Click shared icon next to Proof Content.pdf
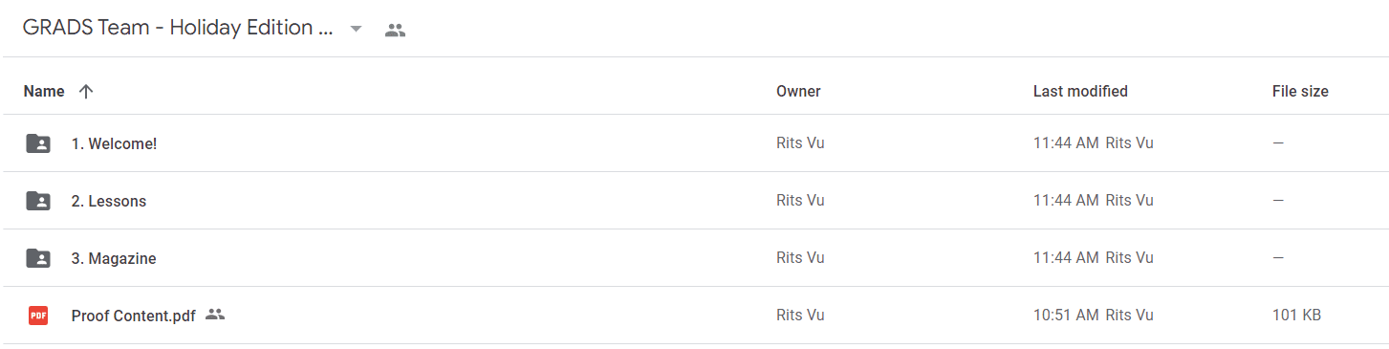 point(215,314)
